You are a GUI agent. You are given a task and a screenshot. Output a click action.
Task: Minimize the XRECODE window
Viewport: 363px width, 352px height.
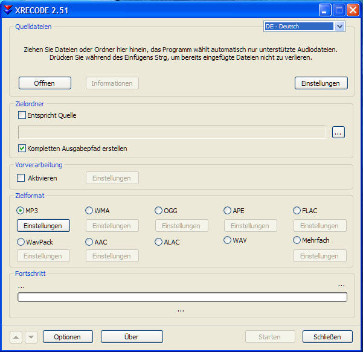point(324,10)
